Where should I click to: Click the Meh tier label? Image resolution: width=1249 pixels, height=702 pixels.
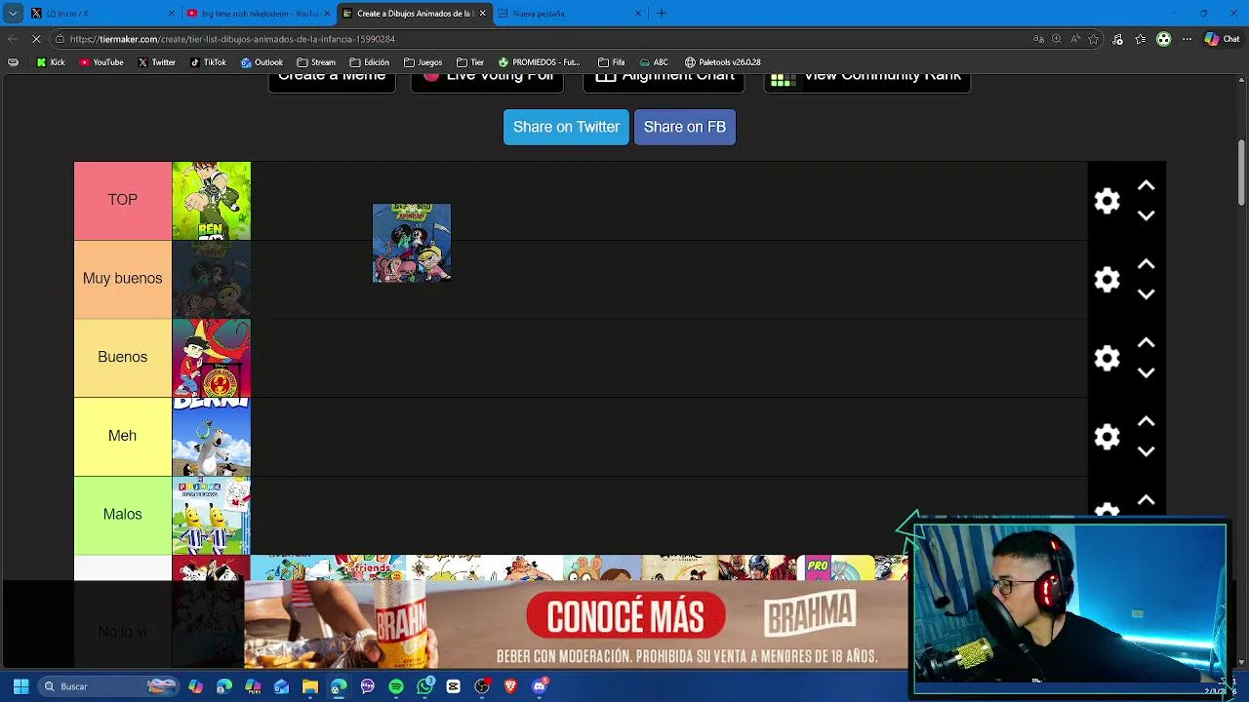coord(123,436)
